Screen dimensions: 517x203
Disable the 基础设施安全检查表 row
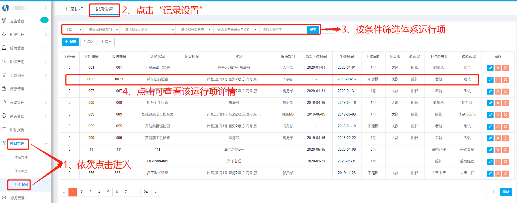[x=505, y=115]
